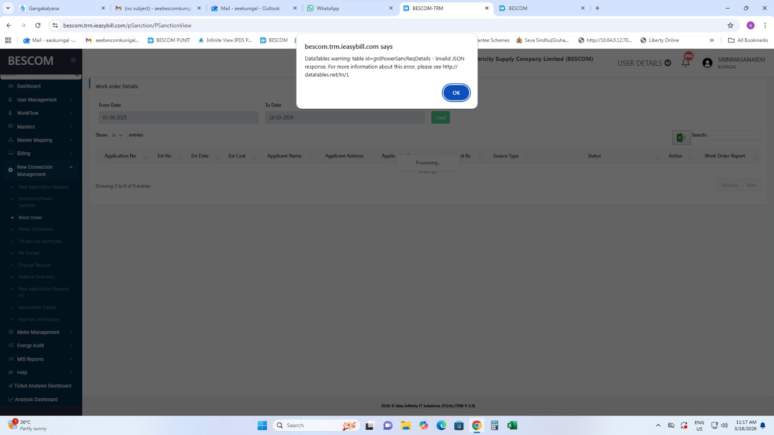Screen dimensions: 774x435
Task: Switch to the last BESCOM browser tab
Action: coord(541,8)
